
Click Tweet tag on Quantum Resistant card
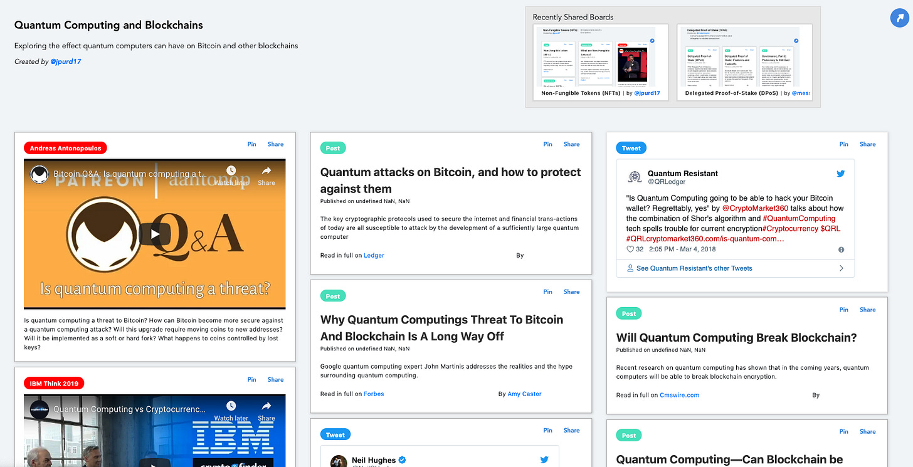pyautogui.click(x=631, y=149)
